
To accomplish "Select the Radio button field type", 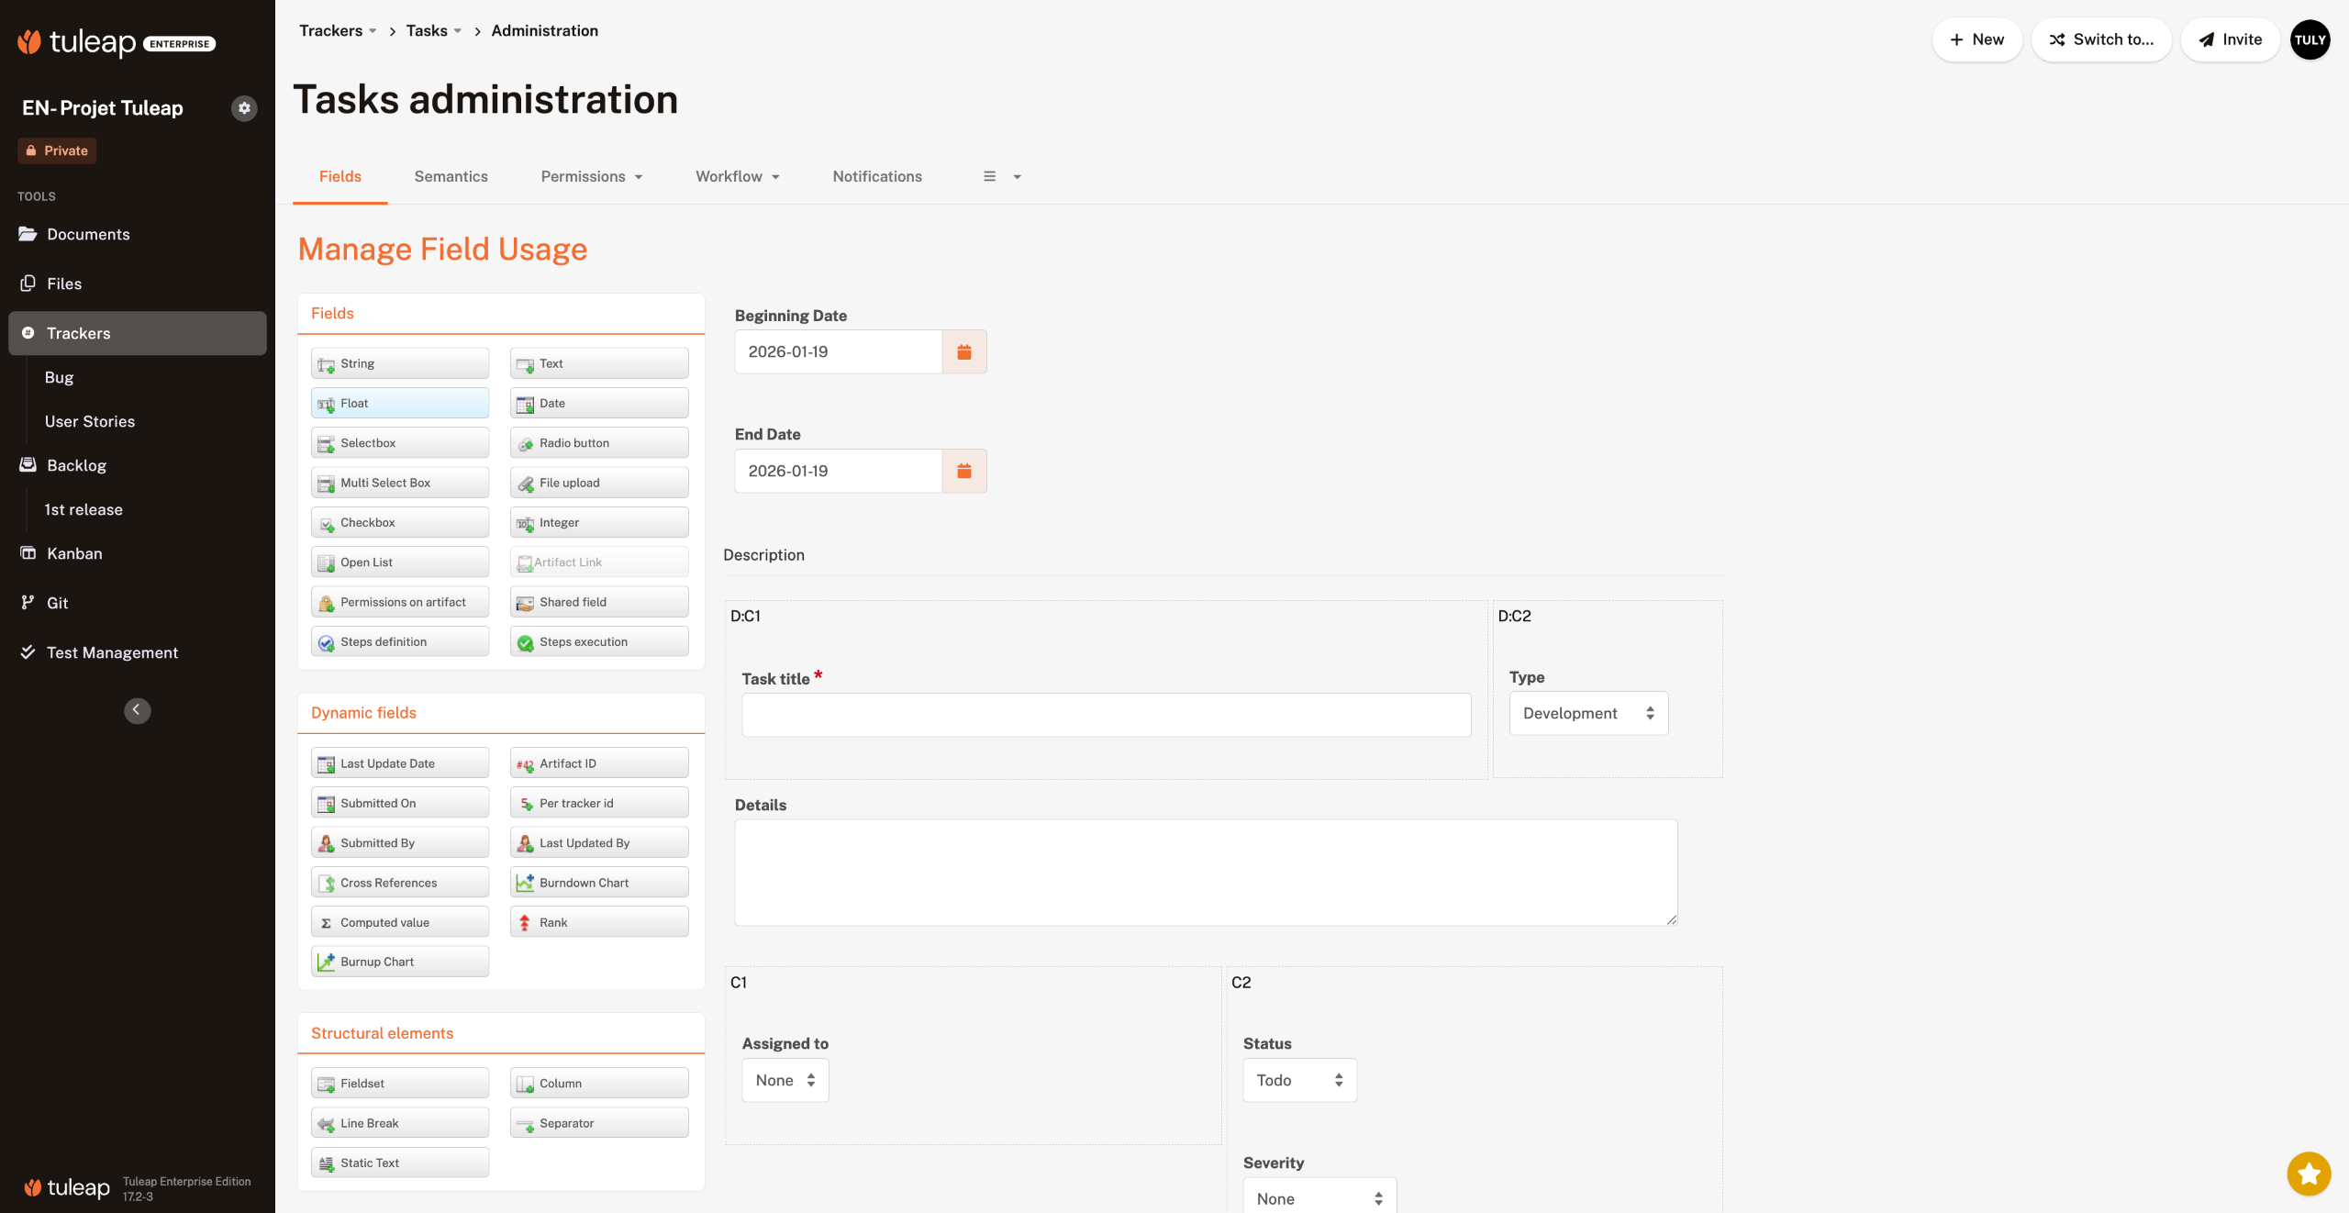I will 598,443.
